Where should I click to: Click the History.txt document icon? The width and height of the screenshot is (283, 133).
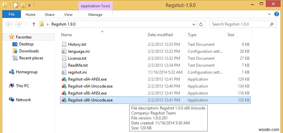tap(64, 44)
